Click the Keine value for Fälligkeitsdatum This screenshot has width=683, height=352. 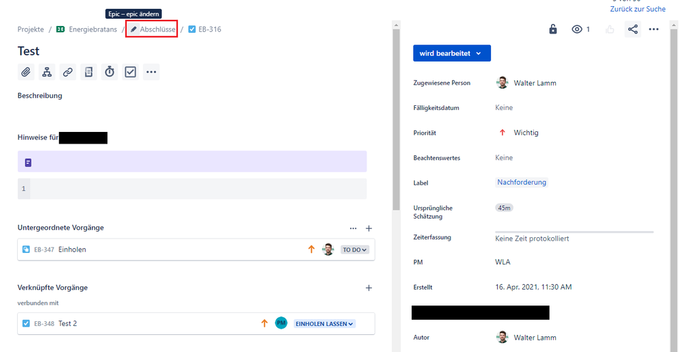[504, 107]
